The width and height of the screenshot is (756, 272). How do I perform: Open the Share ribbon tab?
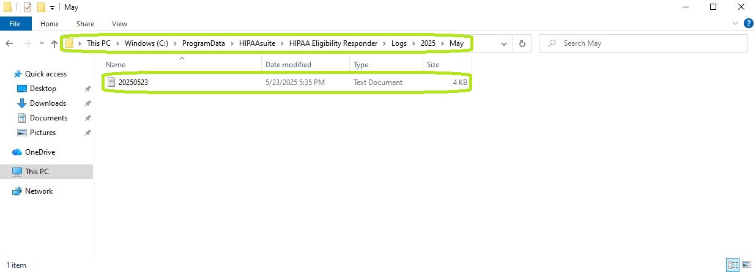click(x=85, y=24)
